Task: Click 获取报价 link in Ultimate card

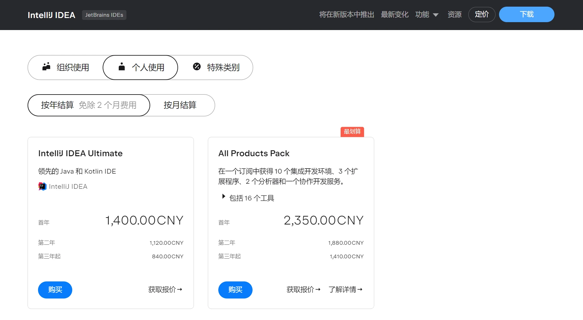Action: [165, 289]
